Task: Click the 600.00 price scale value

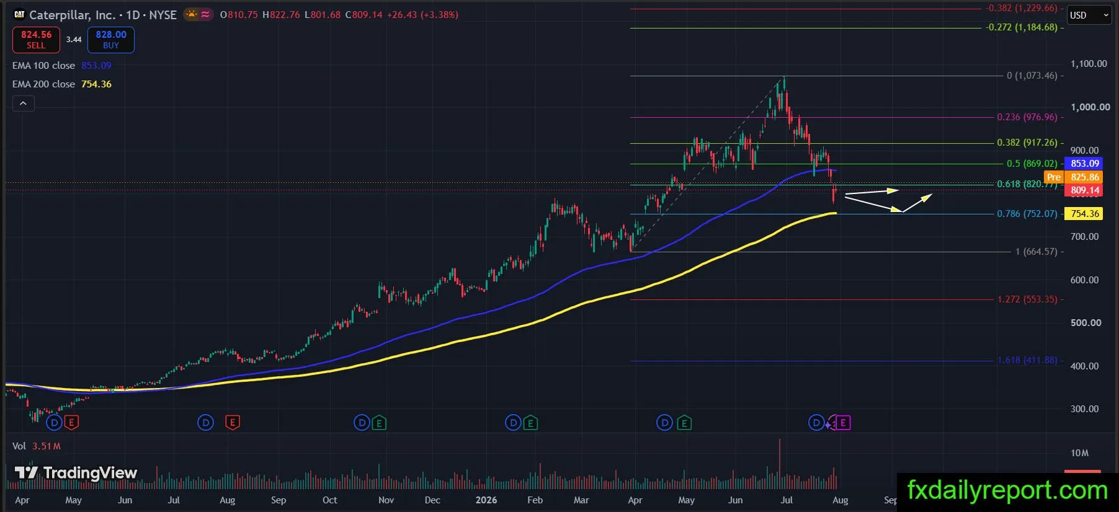Action: (1084, 280)
